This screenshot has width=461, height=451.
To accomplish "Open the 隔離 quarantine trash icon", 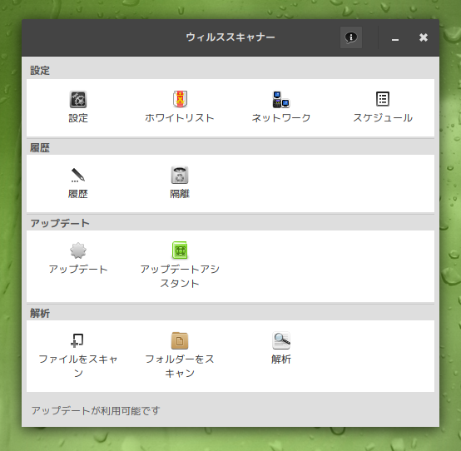I will [180, 175].
